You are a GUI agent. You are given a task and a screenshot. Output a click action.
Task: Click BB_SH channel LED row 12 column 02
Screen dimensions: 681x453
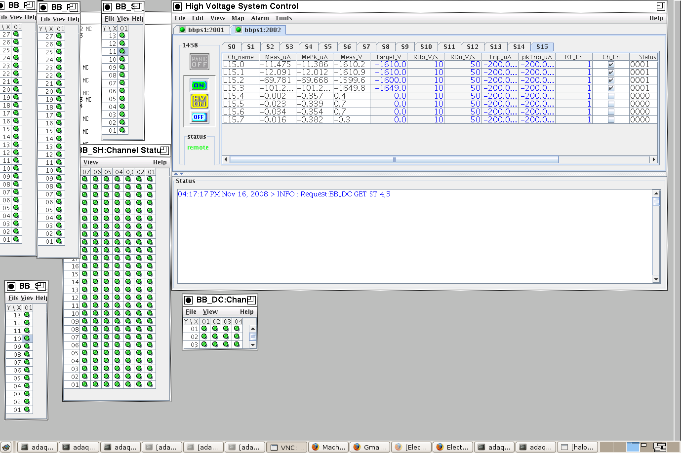pyautogui.click(x=139, y=298)
